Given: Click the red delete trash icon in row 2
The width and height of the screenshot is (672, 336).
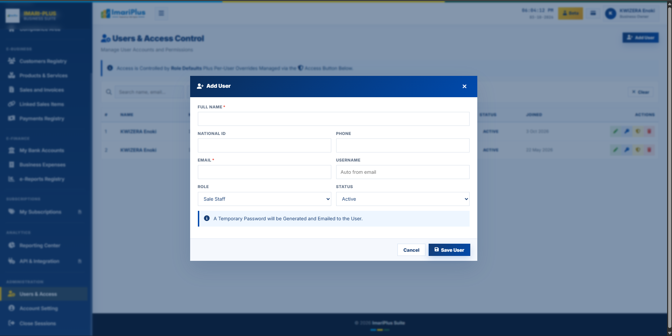Looking at the screenshot, I should 649,150.
